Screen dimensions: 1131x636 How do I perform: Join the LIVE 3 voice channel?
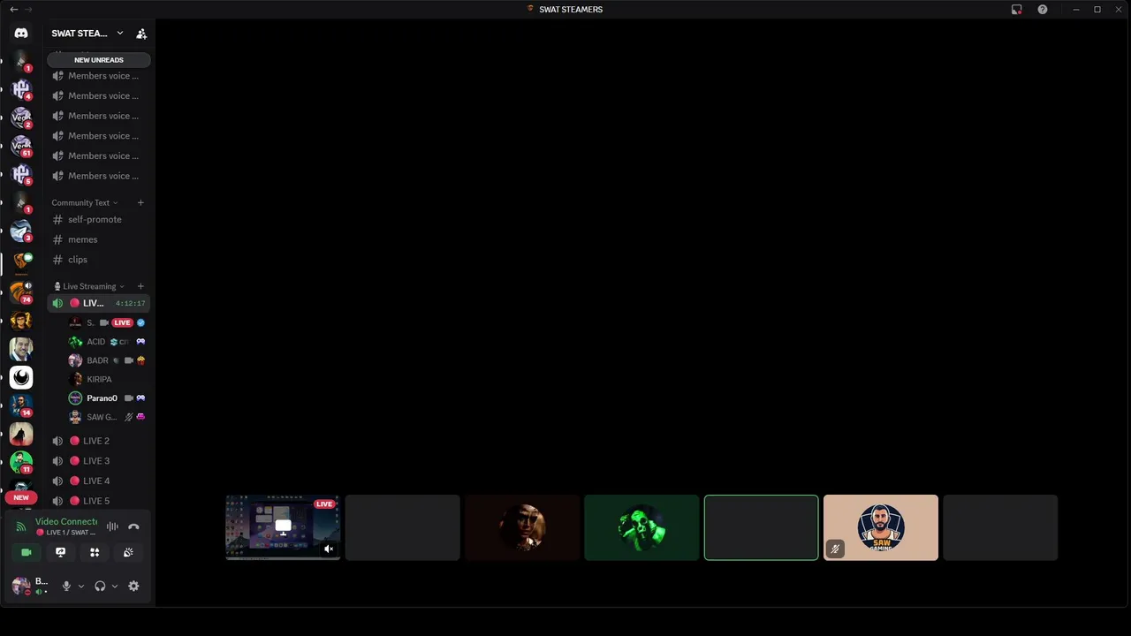tap(98, 461)
